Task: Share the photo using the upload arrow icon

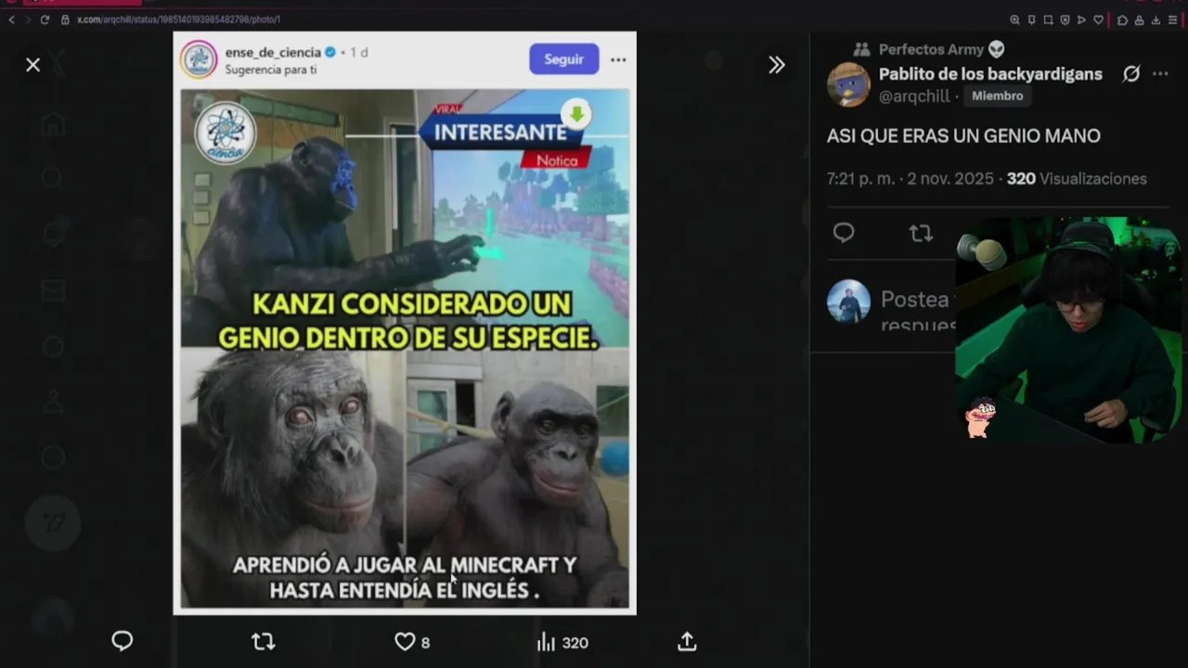Action: click(x=687, y=641)
